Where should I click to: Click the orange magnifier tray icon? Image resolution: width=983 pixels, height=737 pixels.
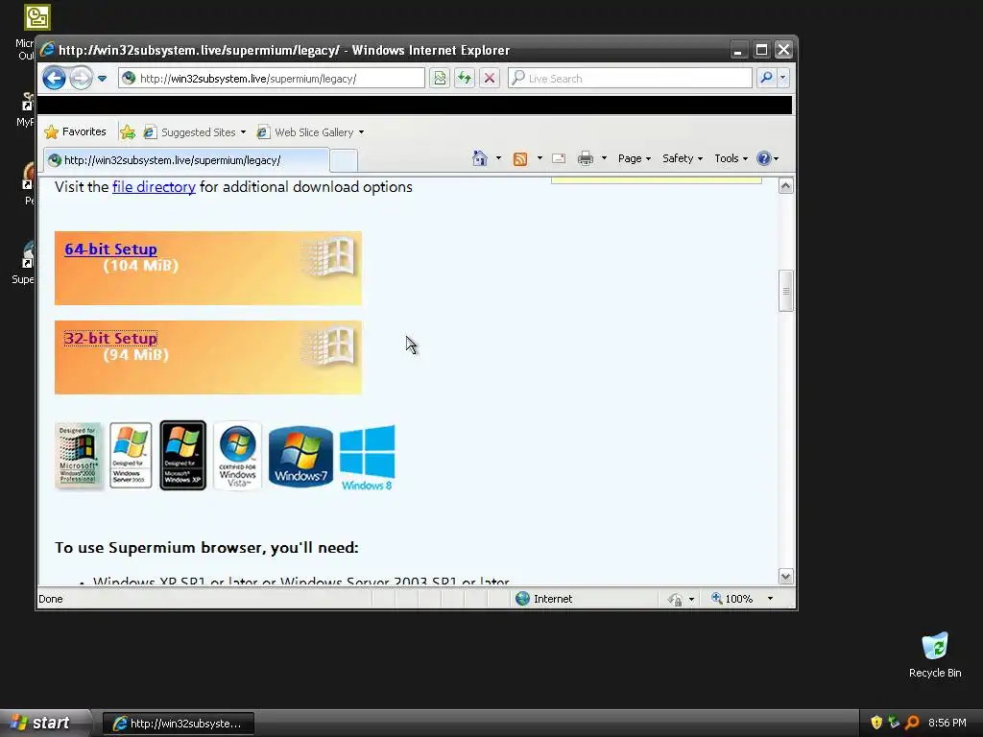912,723
